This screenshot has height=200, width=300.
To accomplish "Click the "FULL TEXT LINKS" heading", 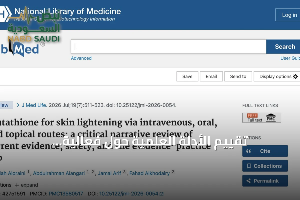I will click(260, 105).
